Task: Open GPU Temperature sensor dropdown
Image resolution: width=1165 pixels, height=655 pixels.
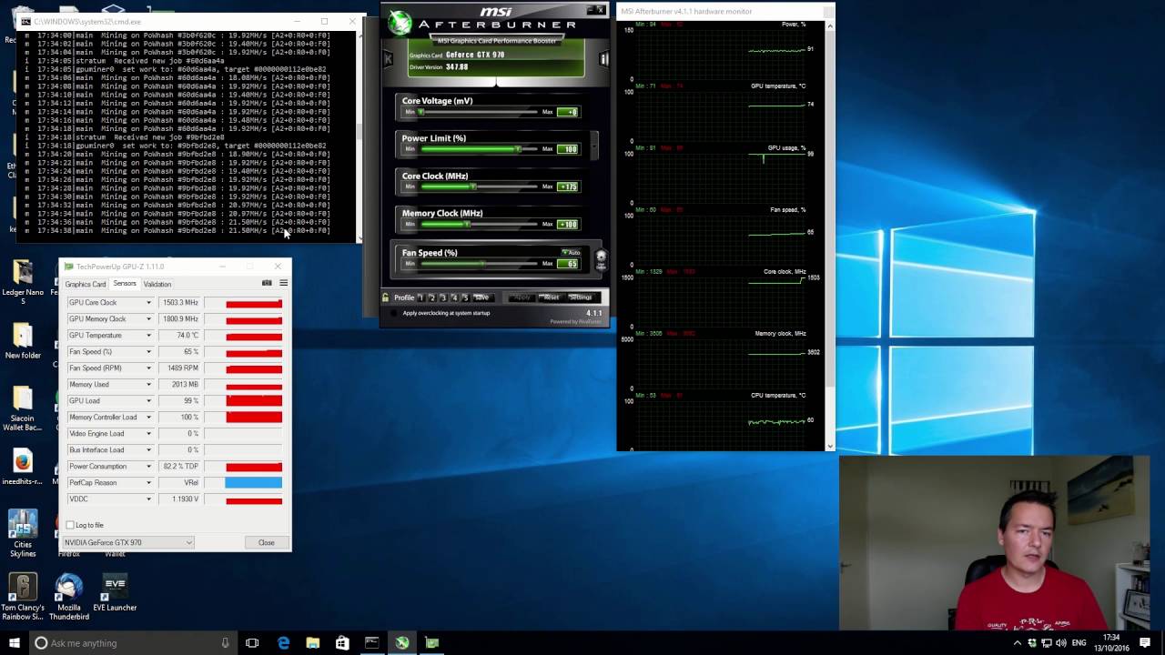Action: [148, 336]
